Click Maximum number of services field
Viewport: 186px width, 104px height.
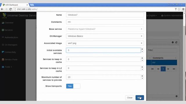[103, 77]
